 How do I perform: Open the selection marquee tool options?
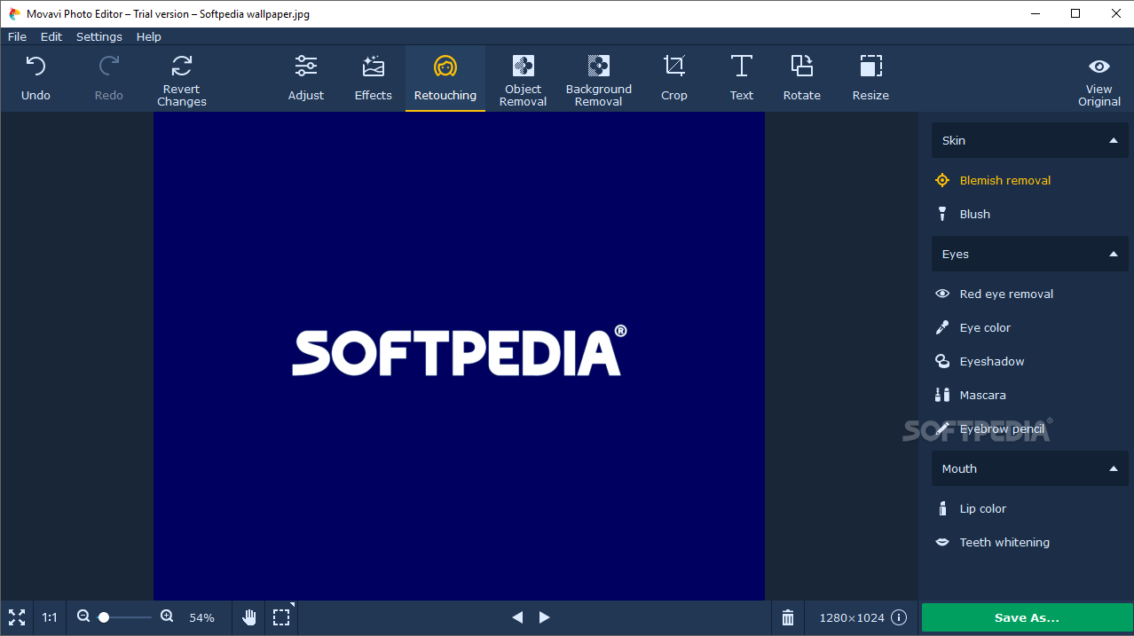(282, 617)
